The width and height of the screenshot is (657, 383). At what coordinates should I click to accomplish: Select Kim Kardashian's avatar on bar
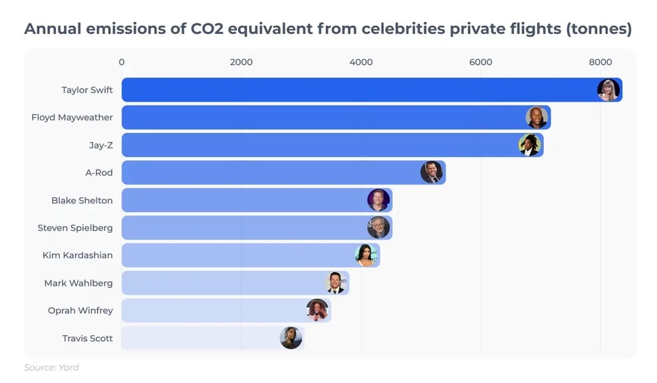point(366,255)
